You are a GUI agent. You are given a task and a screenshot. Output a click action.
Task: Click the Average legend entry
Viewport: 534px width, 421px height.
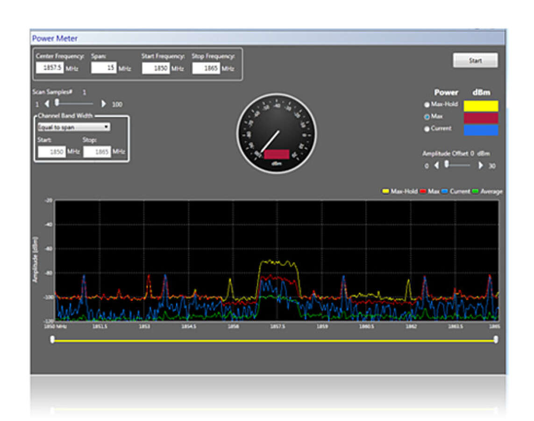pos(487,191)
